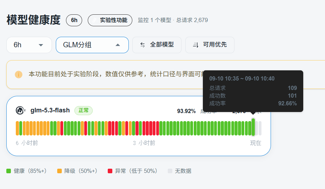325x189 pixels.
Task: Collapse the GLM分组 group dropdown
Action: (92, 45)
